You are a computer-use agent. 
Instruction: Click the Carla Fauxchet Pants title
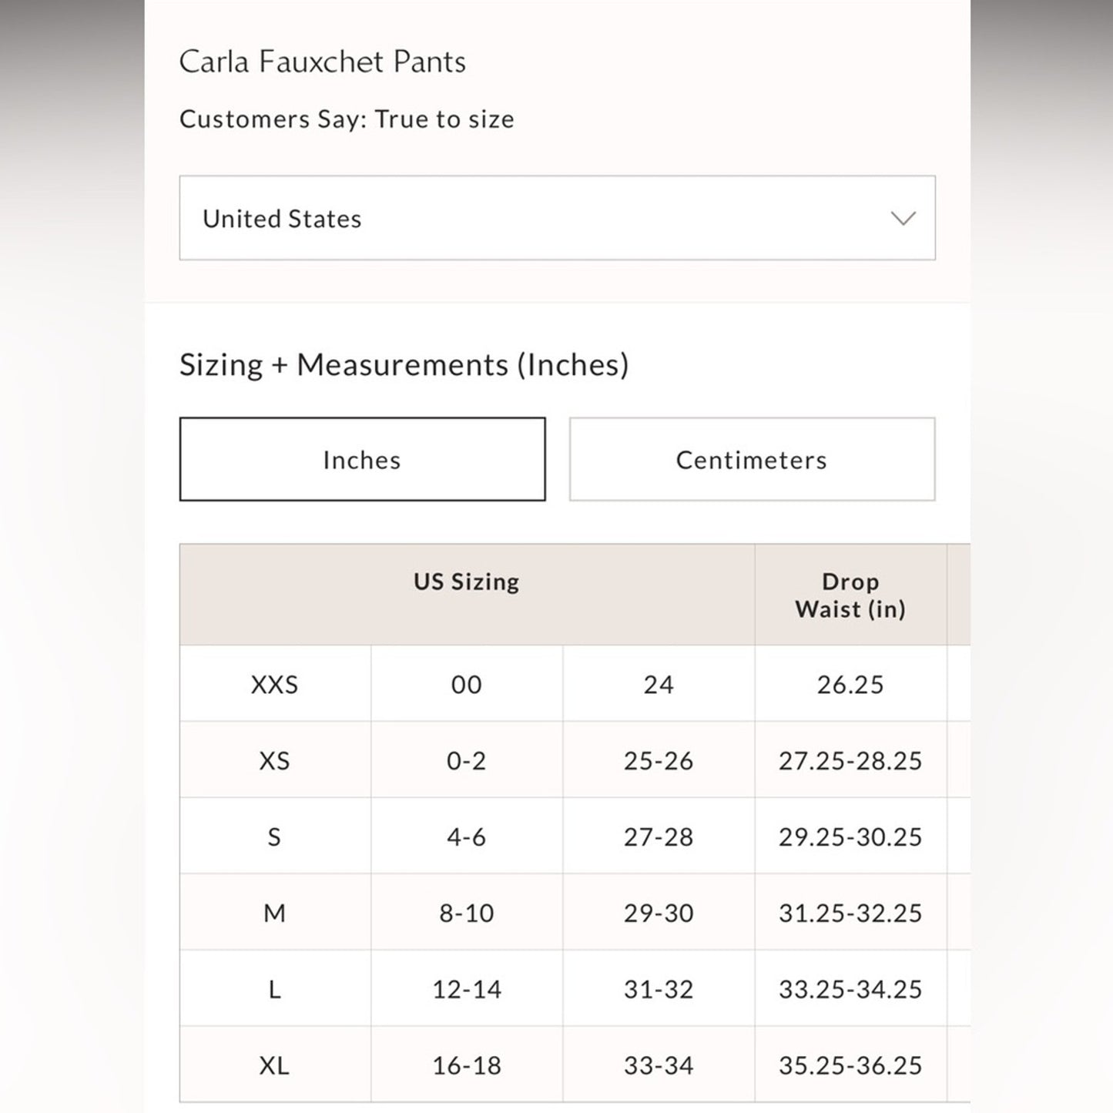[323, 62]
